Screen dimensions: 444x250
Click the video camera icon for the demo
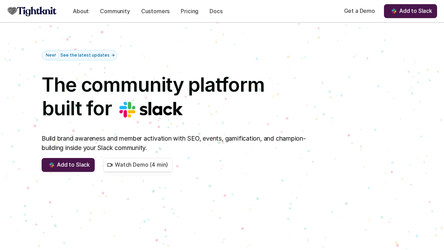click(110, 165)
